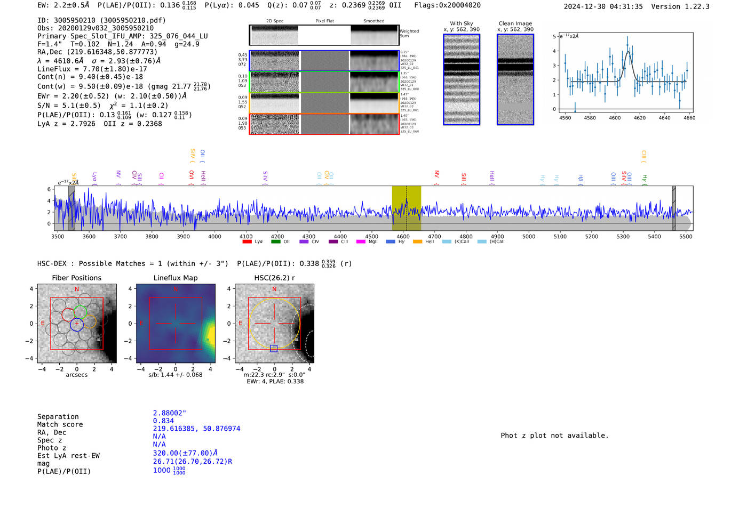747x508 pixels.
Task: Click the 2024-12-30 04:31:35 timestamp
Action: (603, 6)
